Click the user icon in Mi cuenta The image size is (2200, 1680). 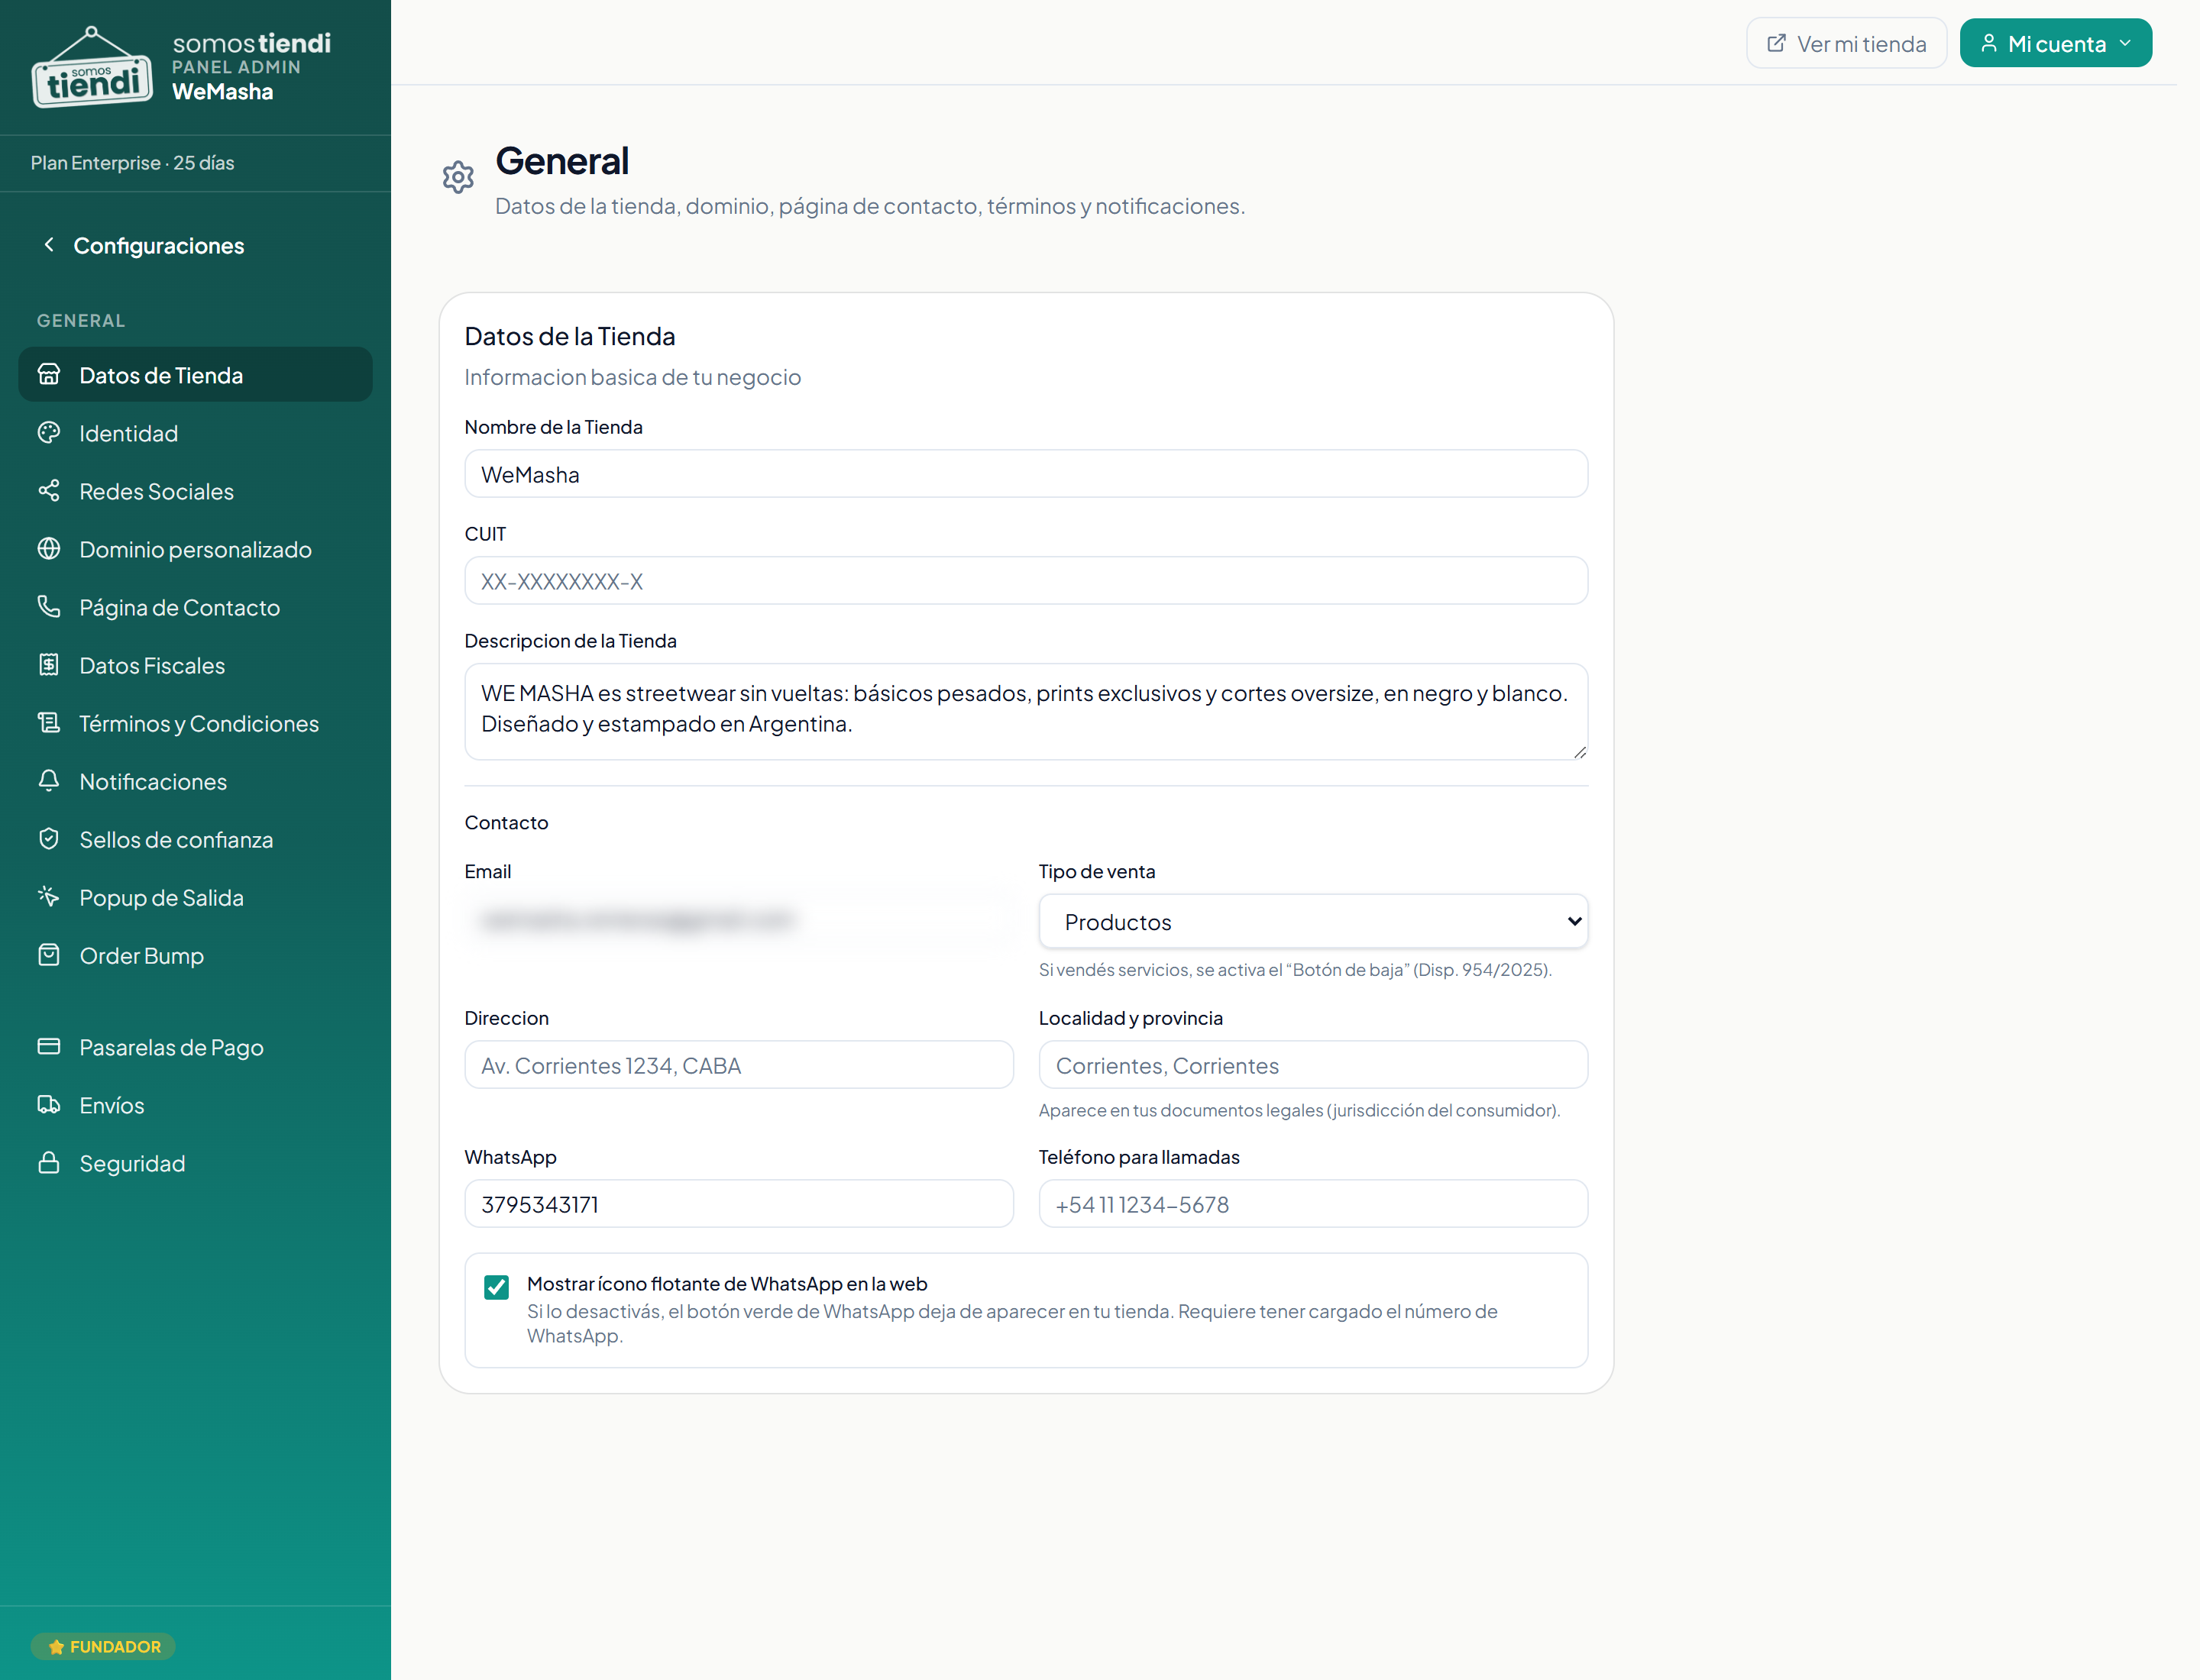tap(1989, 43)
